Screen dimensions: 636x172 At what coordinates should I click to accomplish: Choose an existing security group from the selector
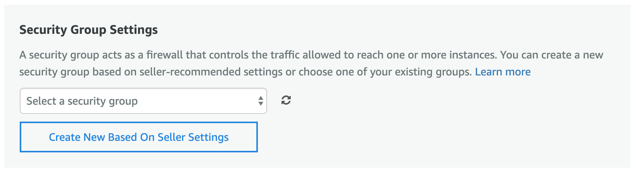click(143, 101)
